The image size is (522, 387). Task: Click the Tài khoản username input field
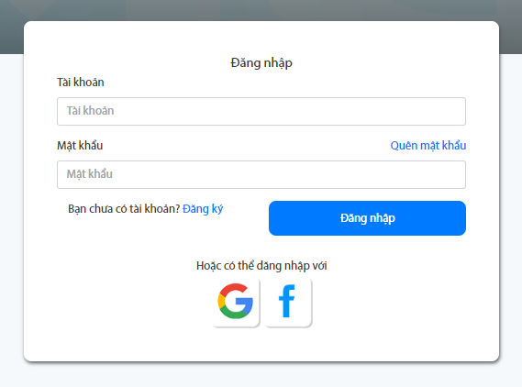pos(261,112)
